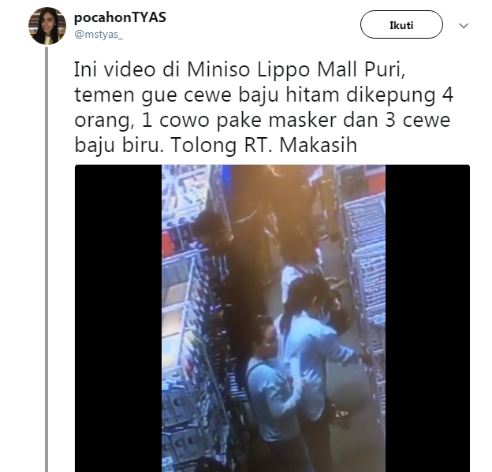This screenshot has height=472, width=492.
Task: Click the left-side product shelves in the video
Action: (182, 314)
